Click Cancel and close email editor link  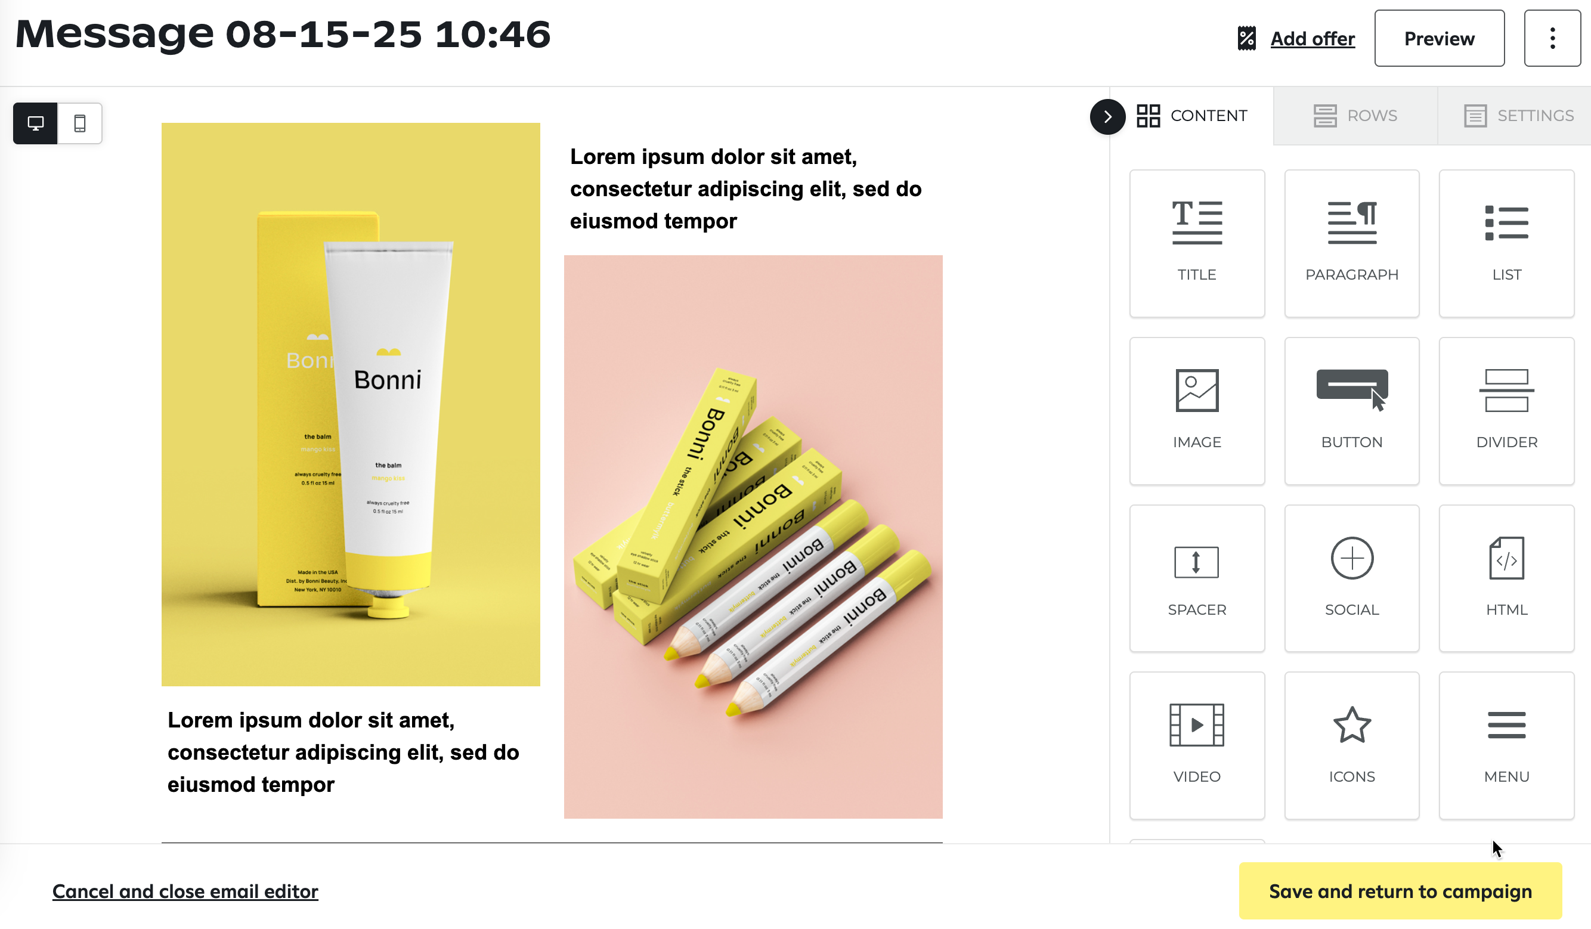tap(185, 891)
